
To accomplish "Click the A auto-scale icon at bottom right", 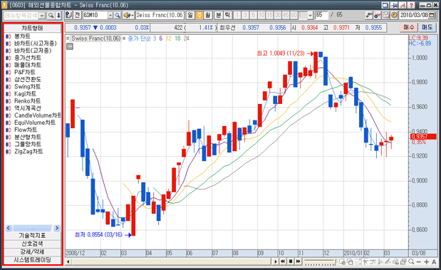I will 434,262.
